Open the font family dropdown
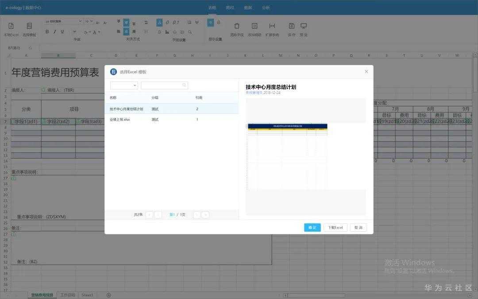478x299 pixels. click(x=63, y=21)
